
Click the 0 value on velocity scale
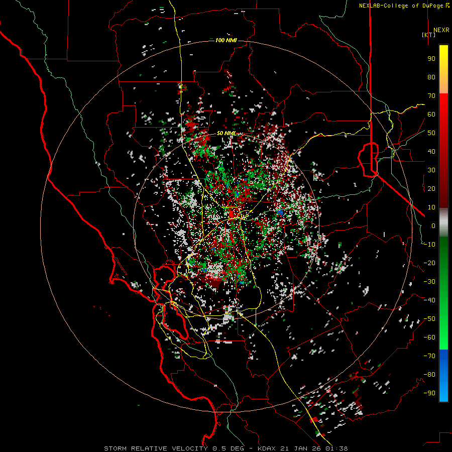[x=433, y=225]
